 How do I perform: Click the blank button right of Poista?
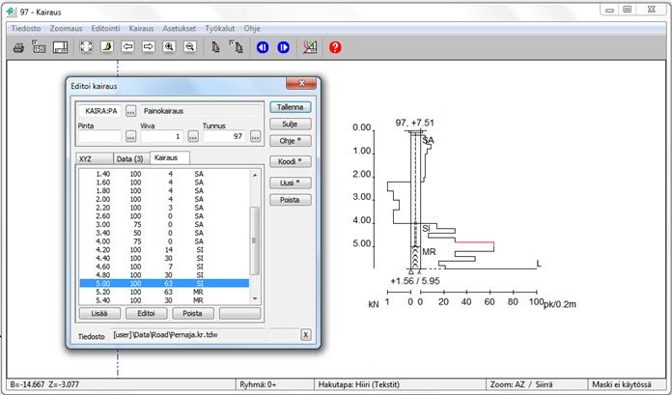tap(239, 313)
